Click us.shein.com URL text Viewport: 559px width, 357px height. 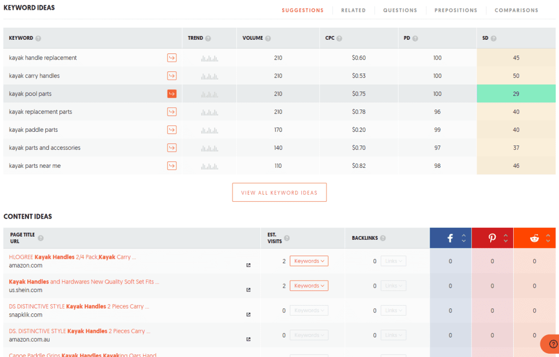pyautogui.click(x=26, y=290)
